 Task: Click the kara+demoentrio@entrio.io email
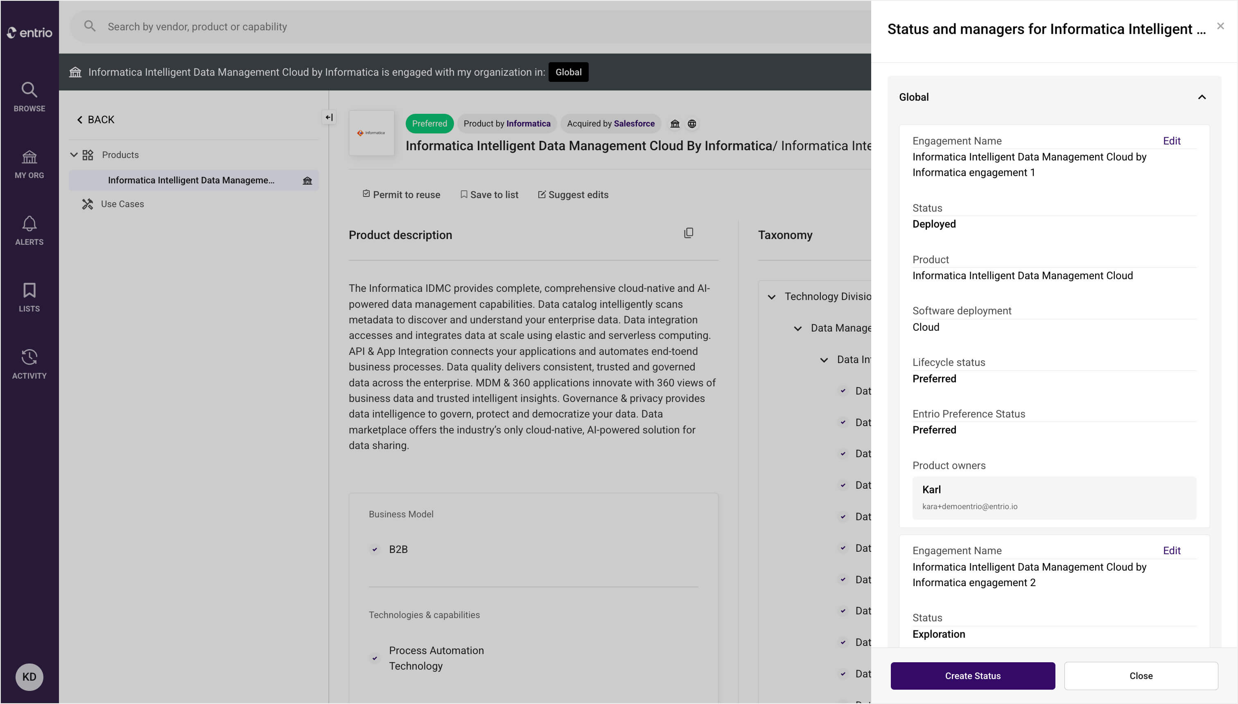(x=969, y=507)
